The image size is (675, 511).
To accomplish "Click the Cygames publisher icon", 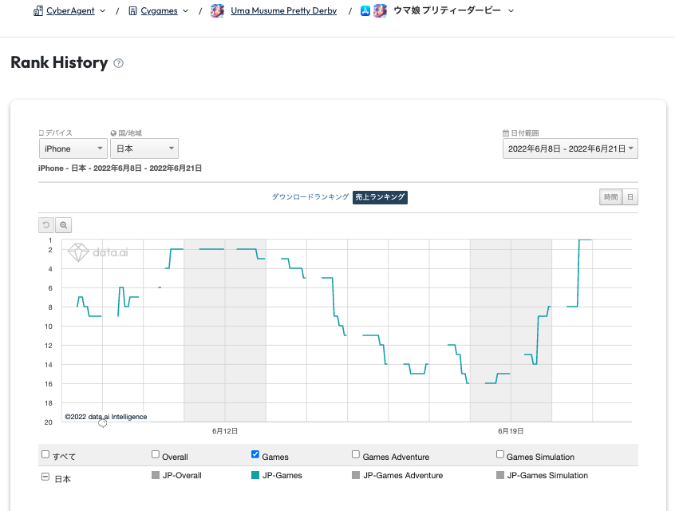I will pyautogui.click(x=132, y=11).
